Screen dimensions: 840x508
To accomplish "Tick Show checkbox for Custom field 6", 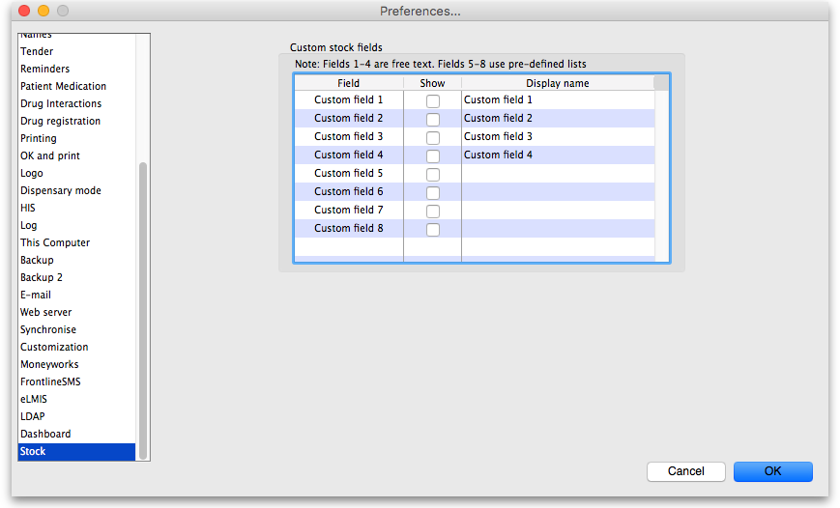I will coord(433,192).
